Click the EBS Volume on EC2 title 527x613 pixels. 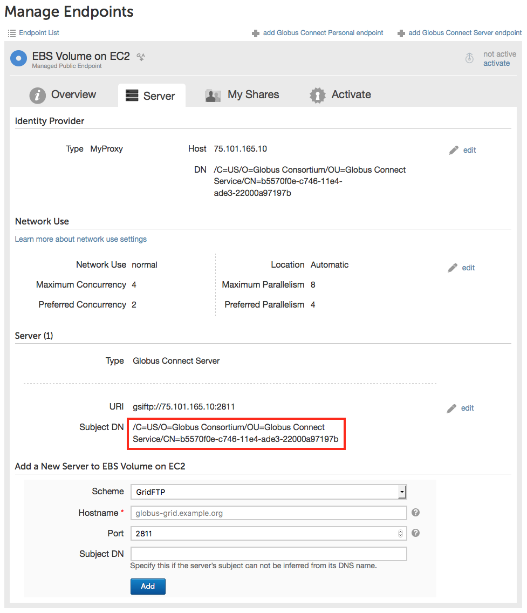pyautogui.click(x=81, y=56)
